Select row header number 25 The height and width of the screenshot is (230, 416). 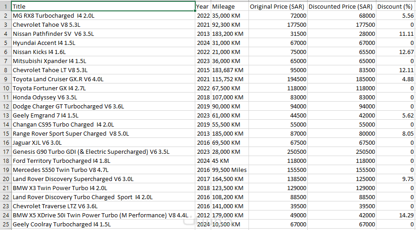[5, 225]
